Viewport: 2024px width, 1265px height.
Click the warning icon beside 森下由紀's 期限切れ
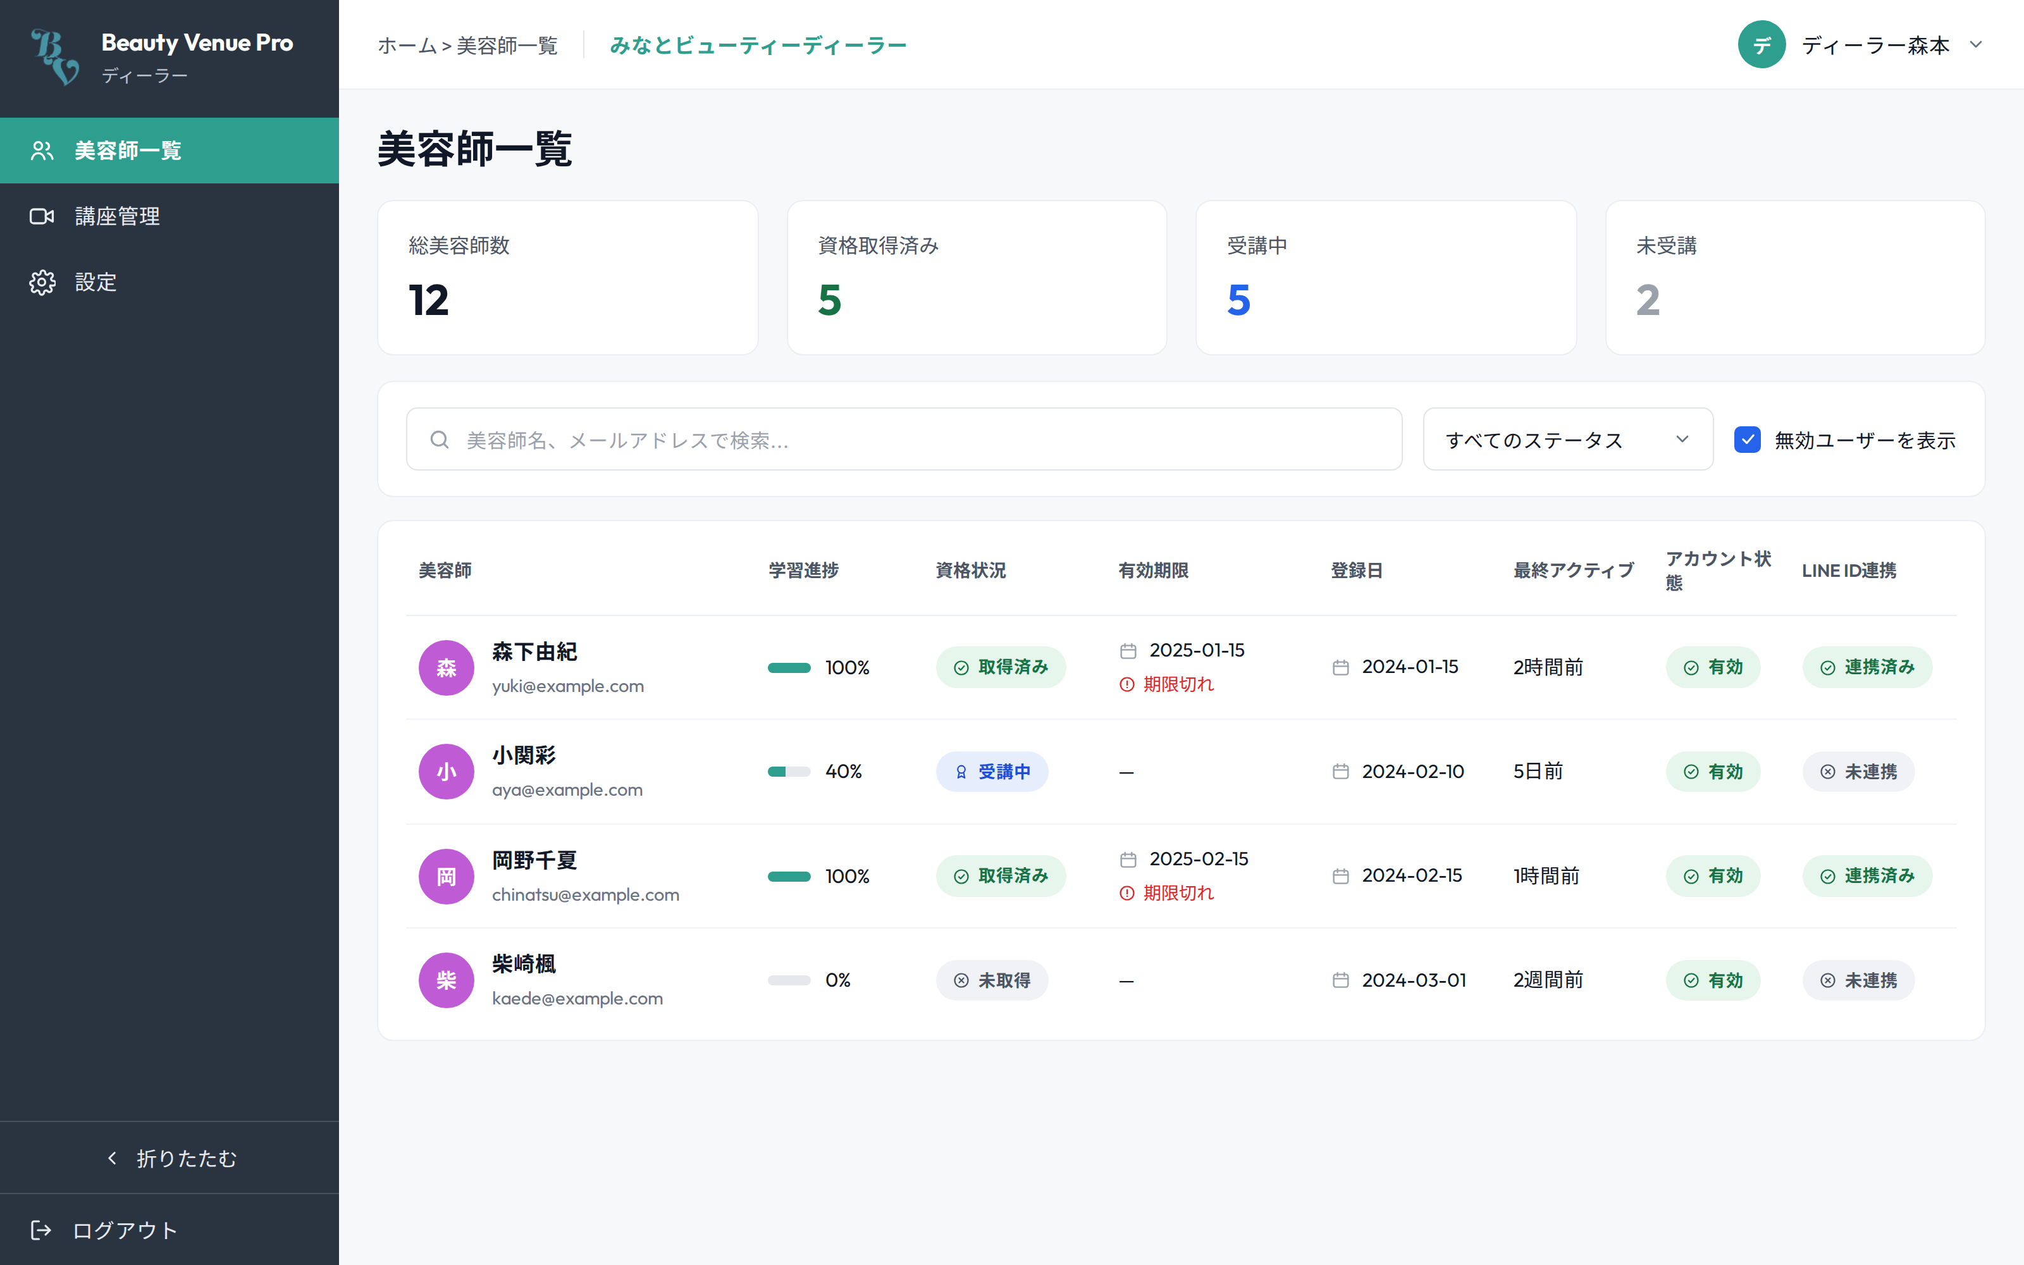pos(1127,684)
